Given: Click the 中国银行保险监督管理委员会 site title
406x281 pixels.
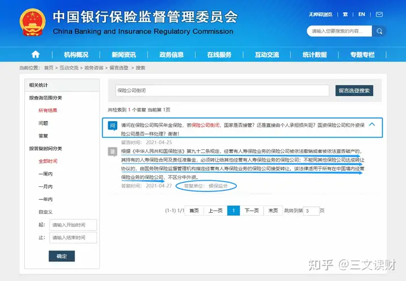Looking at the screenshot, I should 145,17.
